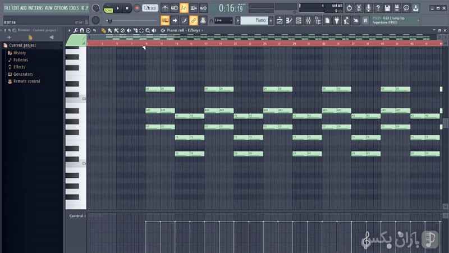Click the chat bubble news icon
The width and height of the screenshot is (449, 253).
point(406,8)
